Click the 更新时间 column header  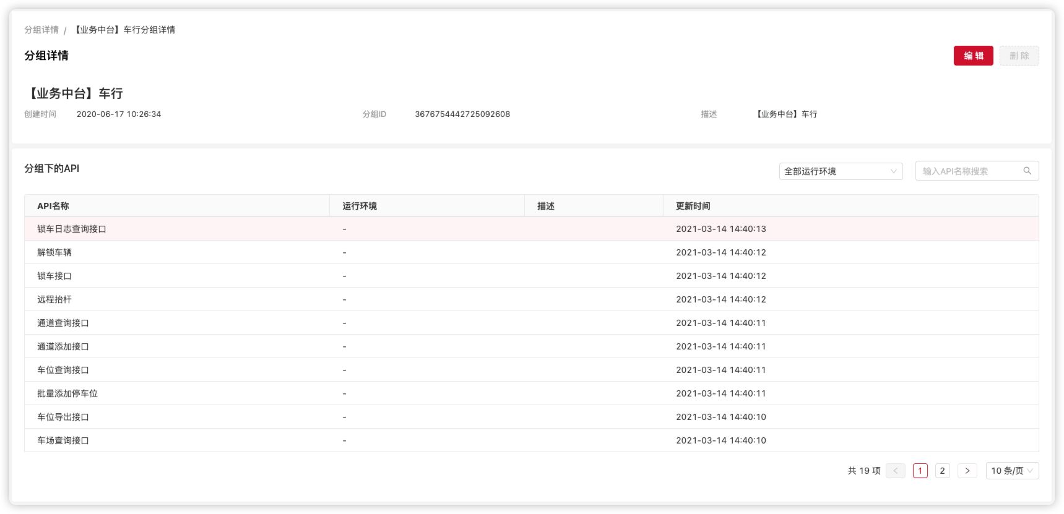(x=693, y=206)
